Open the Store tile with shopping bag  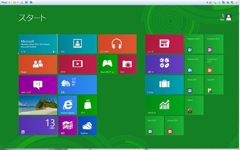coord(87,105)
